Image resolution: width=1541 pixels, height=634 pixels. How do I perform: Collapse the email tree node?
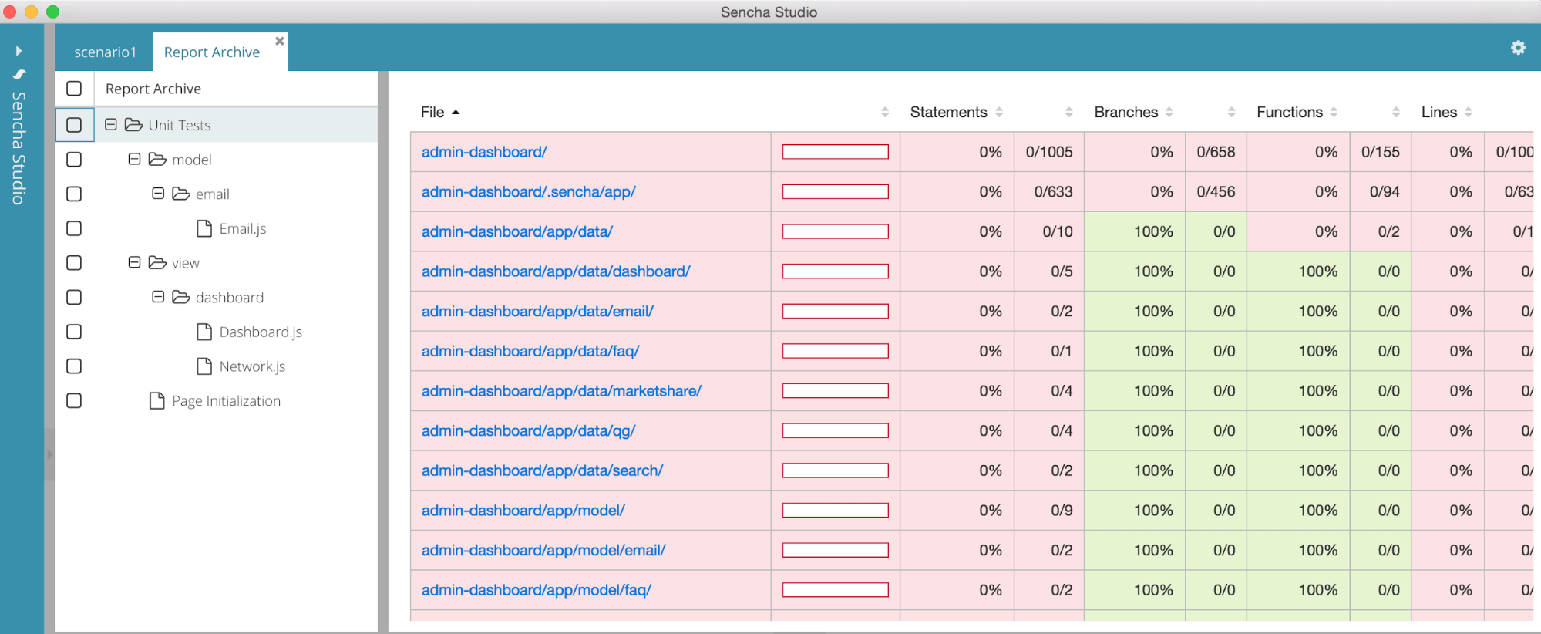pos(158,193)
